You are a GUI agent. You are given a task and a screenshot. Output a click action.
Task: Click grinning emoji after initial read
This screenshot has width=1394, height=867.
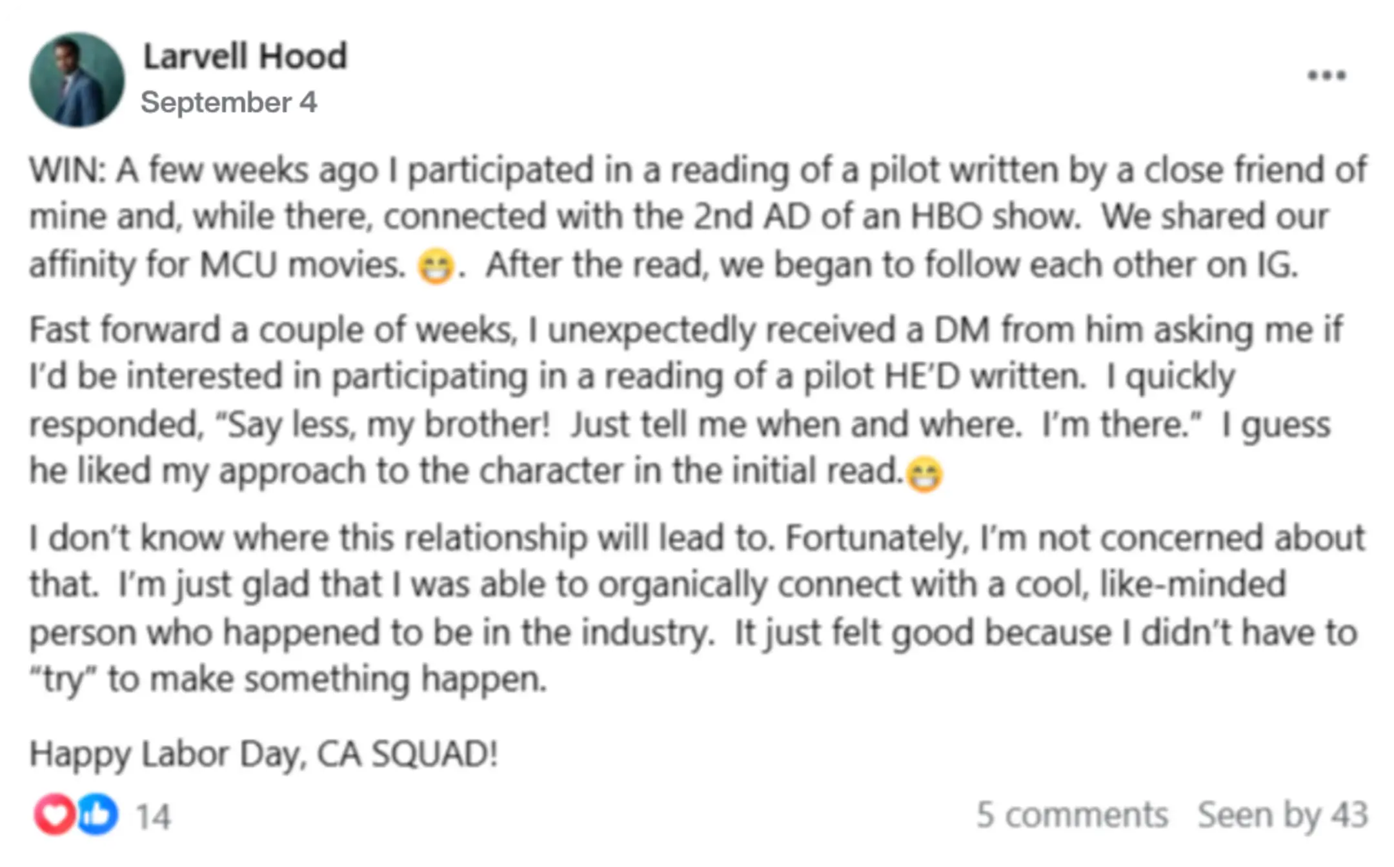tap(924, 473)
